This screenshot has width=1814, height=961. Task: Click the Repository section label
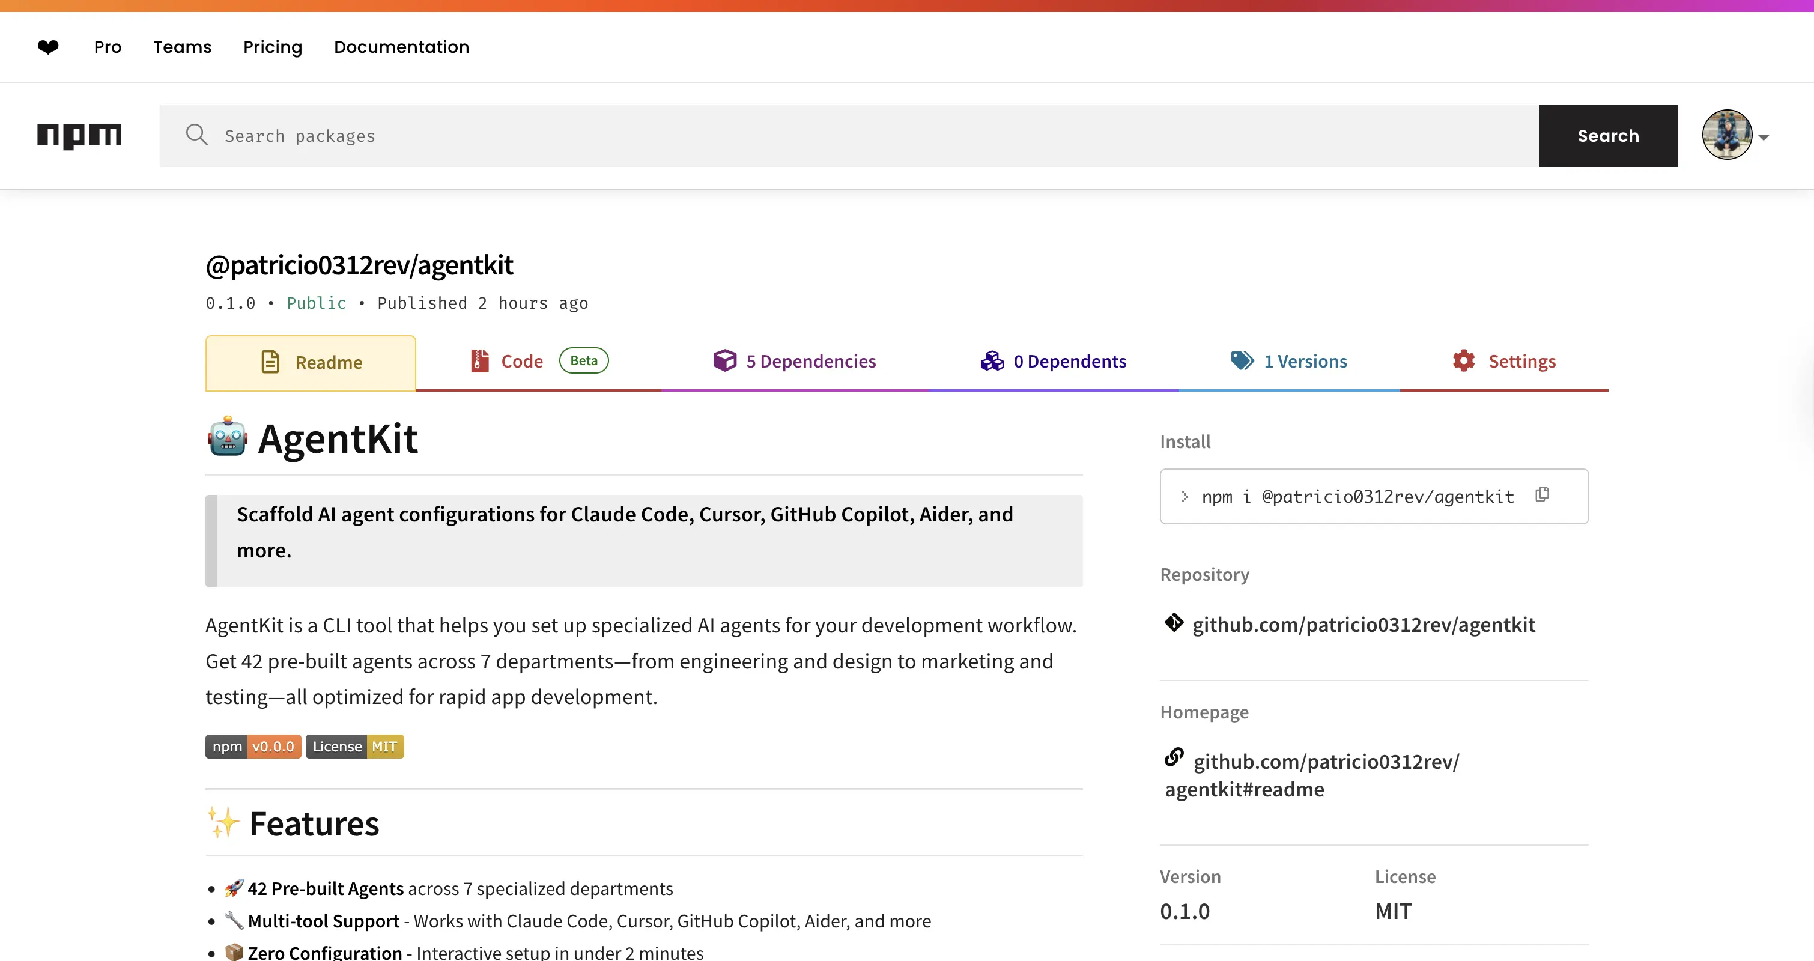1205,575
